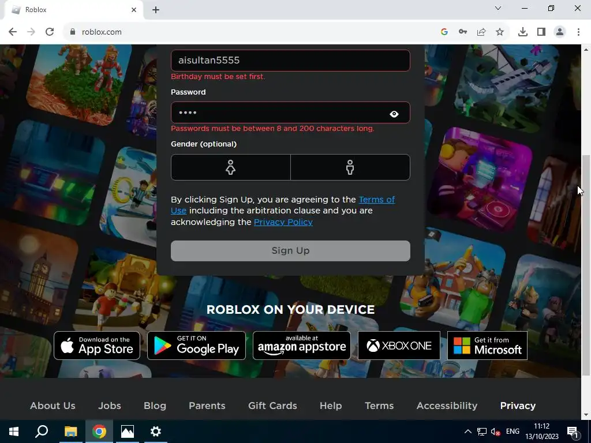Open the network status tray icon
This screenshot has height=443, width=591.
[482, 431]
